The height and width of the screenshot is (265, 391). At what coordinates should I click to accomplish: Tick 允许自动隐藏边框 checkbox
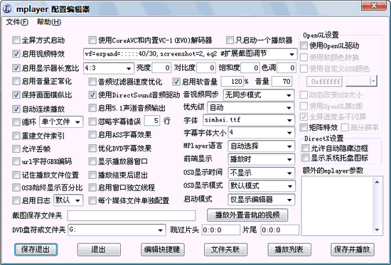click(305, 148)
